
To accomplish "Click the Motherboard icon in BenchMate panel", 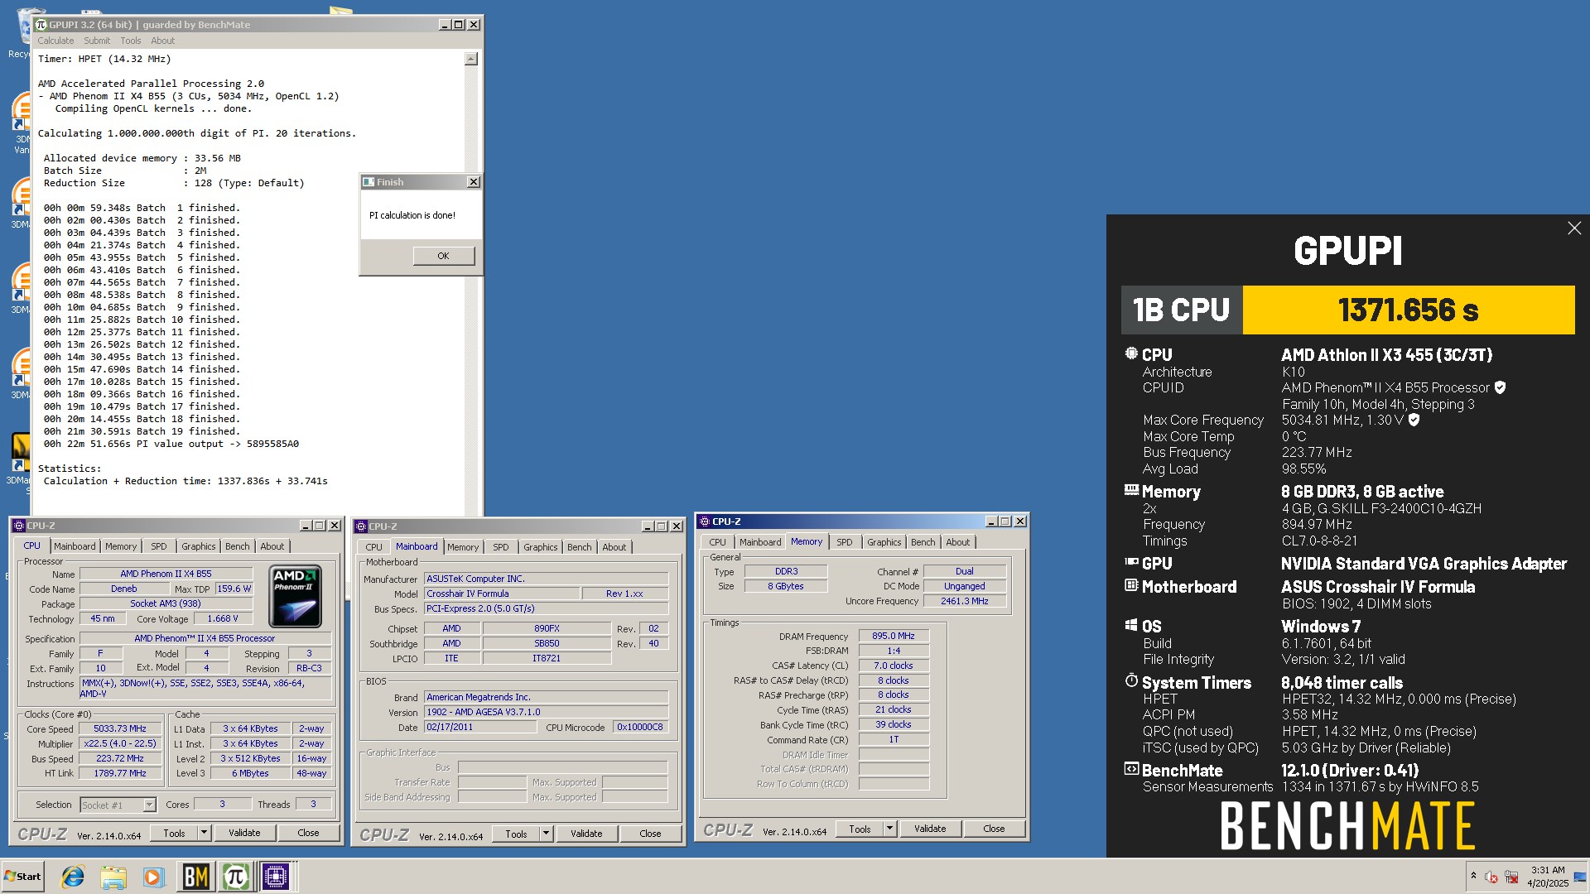I will (x=1131, y=585).
